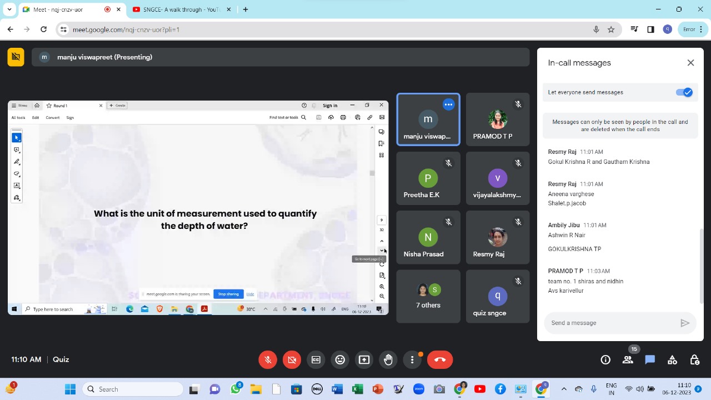Open host controls lock icon

[694, 360]
